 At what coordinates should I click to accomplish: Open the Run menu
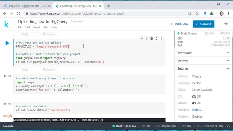[x=46, y=27]
